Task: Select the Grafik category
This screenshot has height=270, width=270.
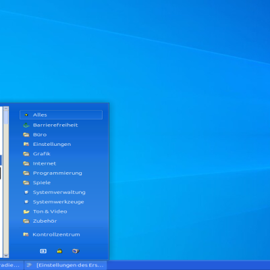Action: (61, 154)
